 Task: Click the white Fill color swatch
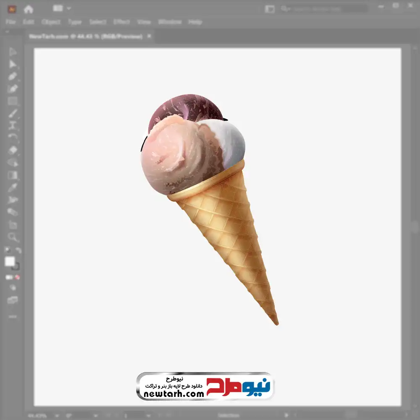pyautogui.click(x=10, y=262)
